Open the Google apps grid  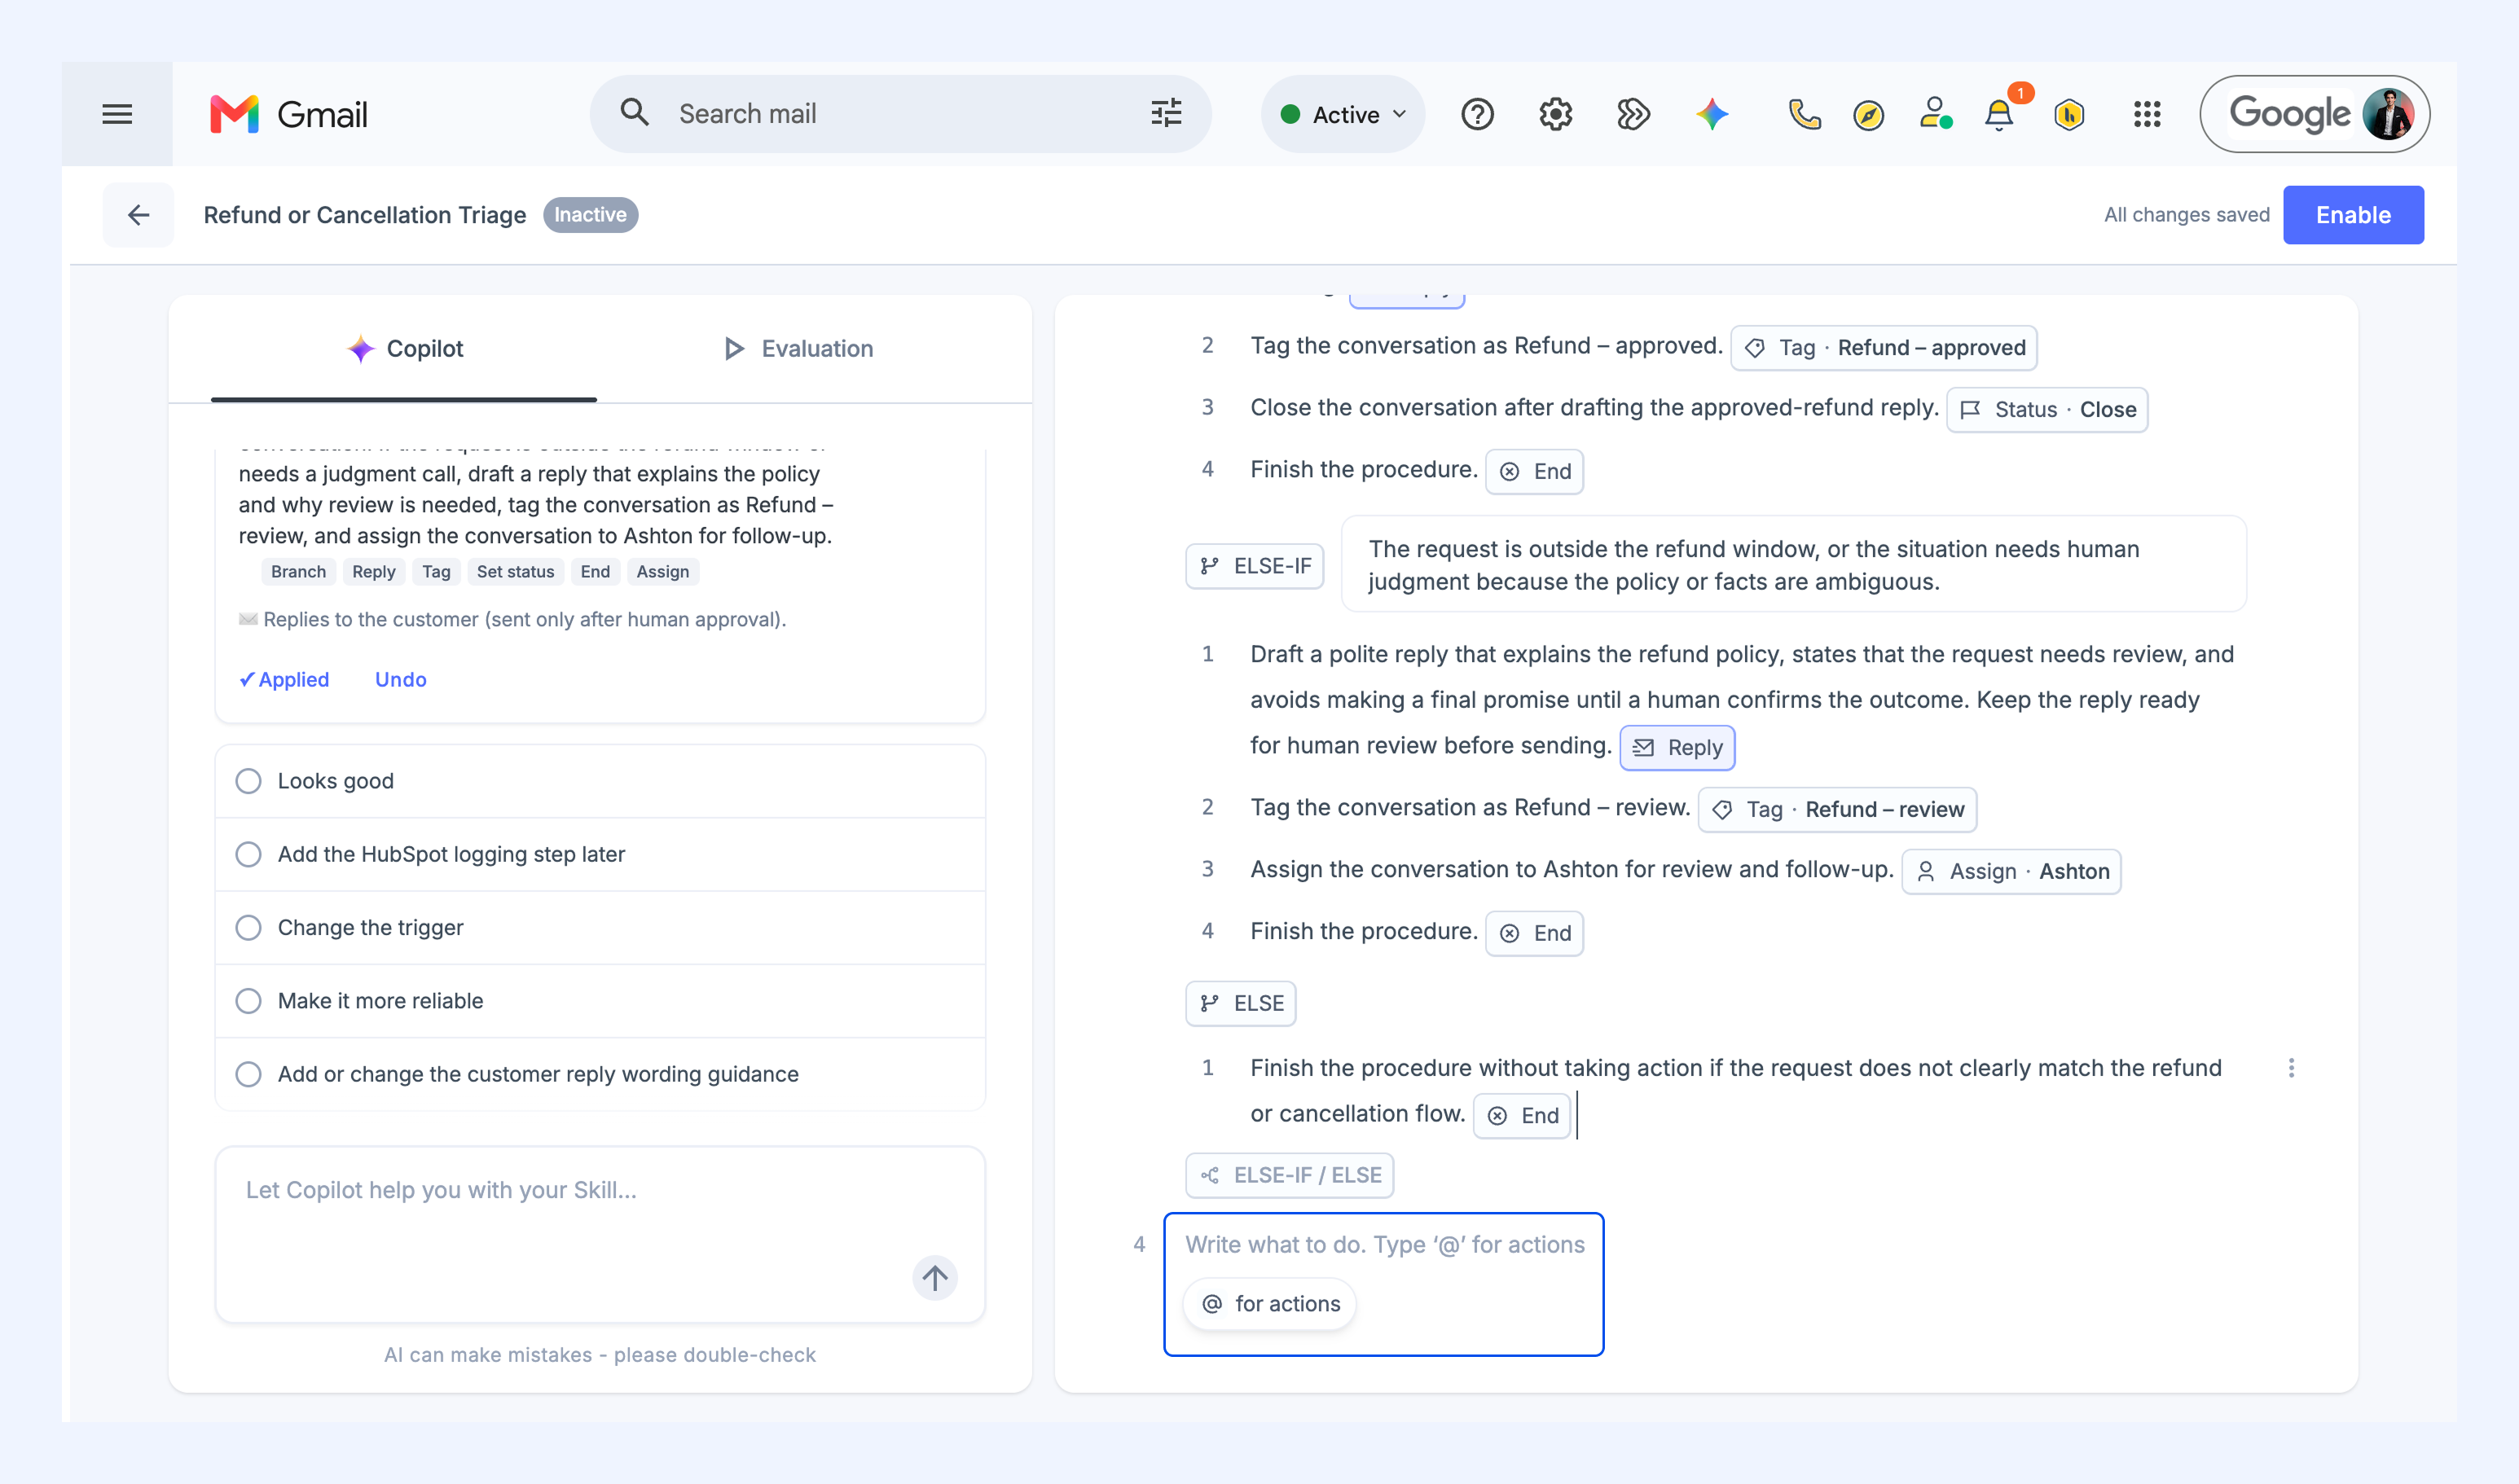pyautogui.click(x=2147, y=114)
